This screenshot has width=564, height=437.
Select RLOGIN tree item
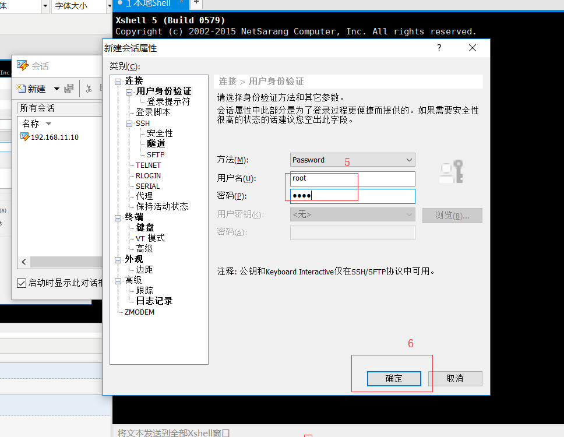click(x=148, y=175)
